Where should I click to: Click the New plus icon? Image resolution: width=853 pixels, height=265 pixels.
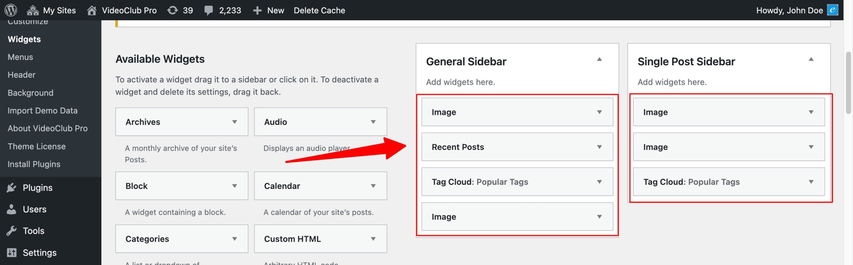pyautogui.click(x=257, y=10)
